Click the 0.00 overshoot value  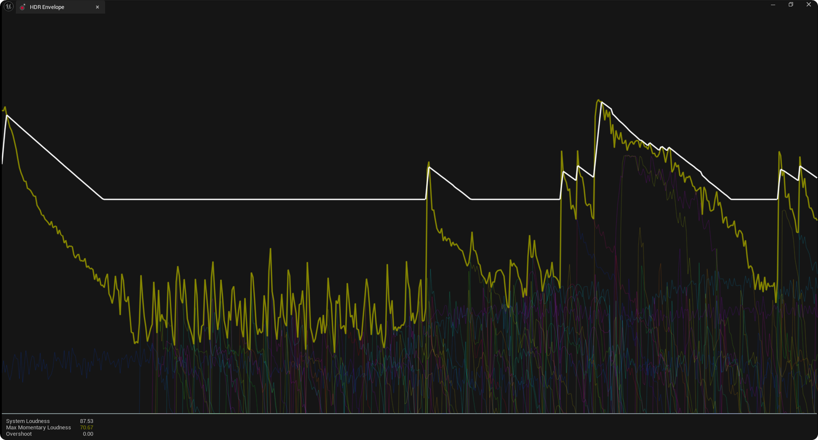pyautogui.click(x=88, y=434)
